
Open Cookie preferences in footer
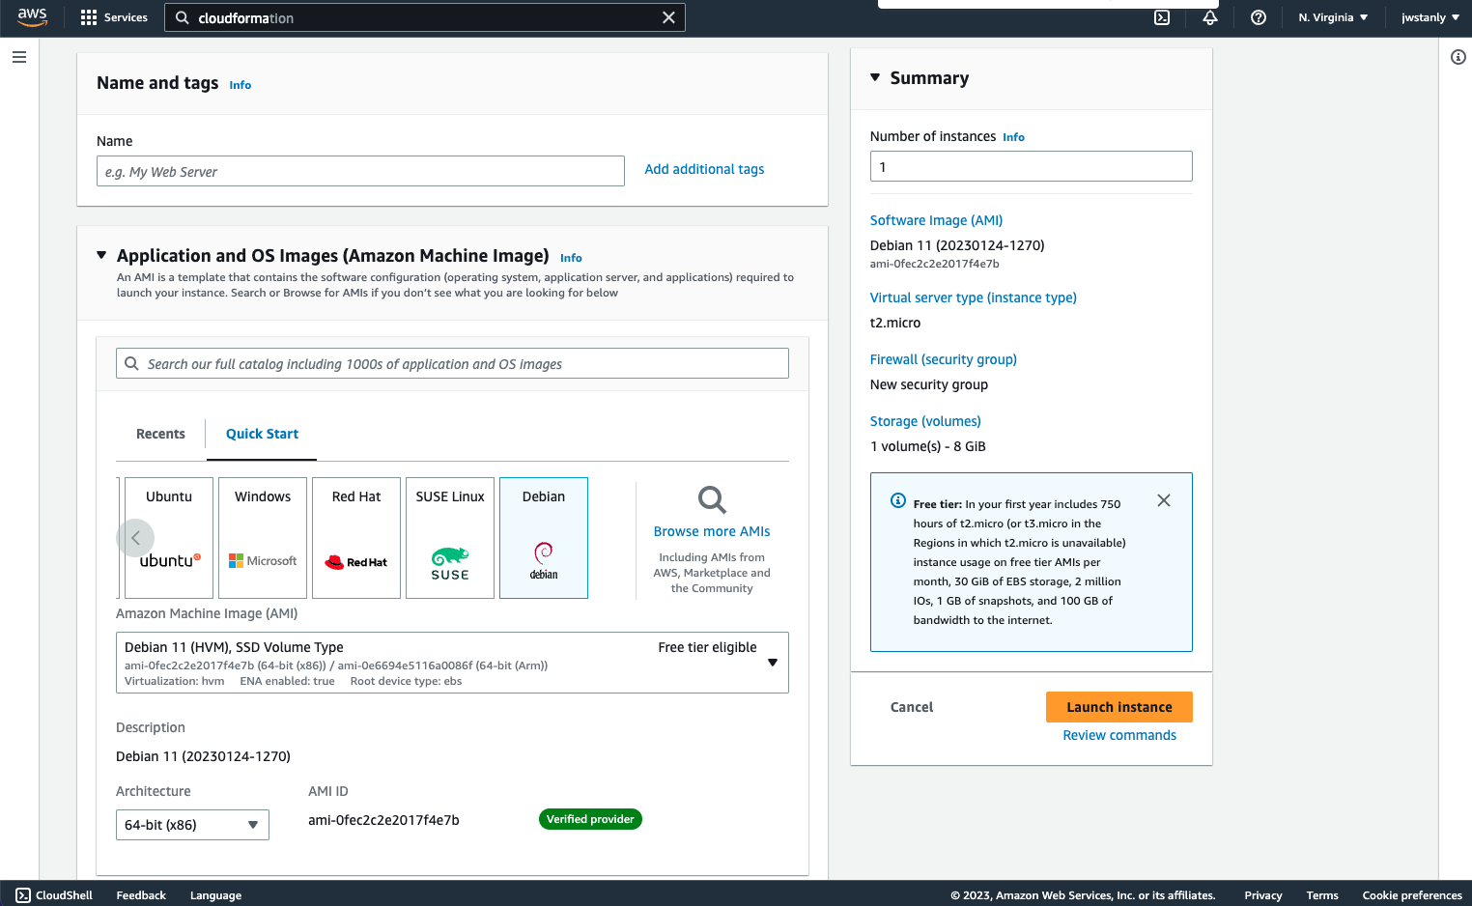(x=1412, y=895)
